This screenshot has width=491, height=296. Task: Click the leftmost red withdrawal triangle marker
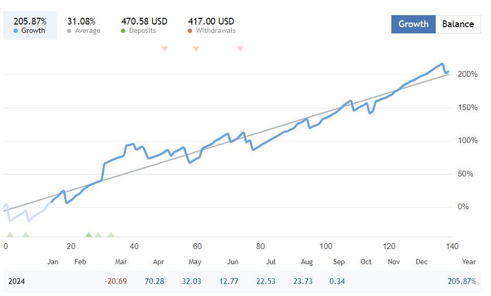point(164,49)
